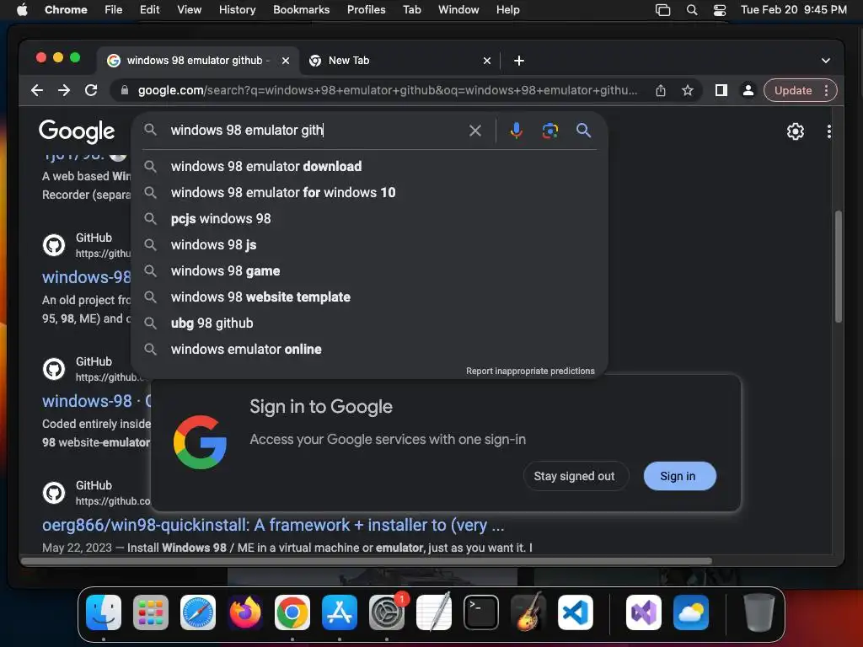The image size is (863, 647).
Task: Go forward to the next page
Action: [x=64, y=90]
